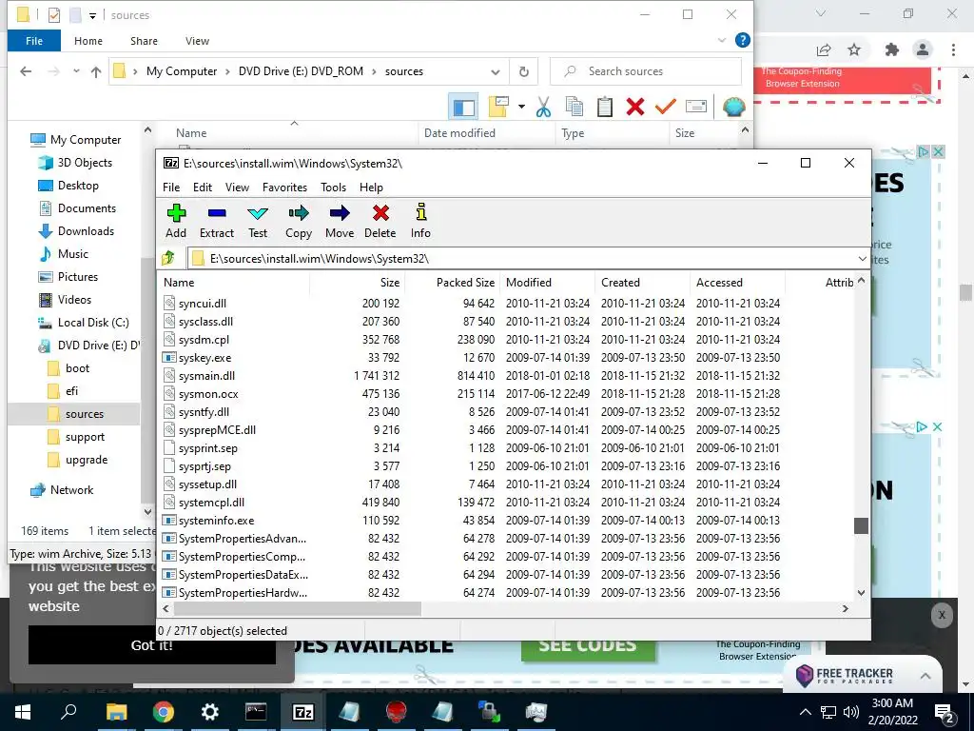Open the 7-Zip View menu
This screenshot has height=731, width=974.
237,188
